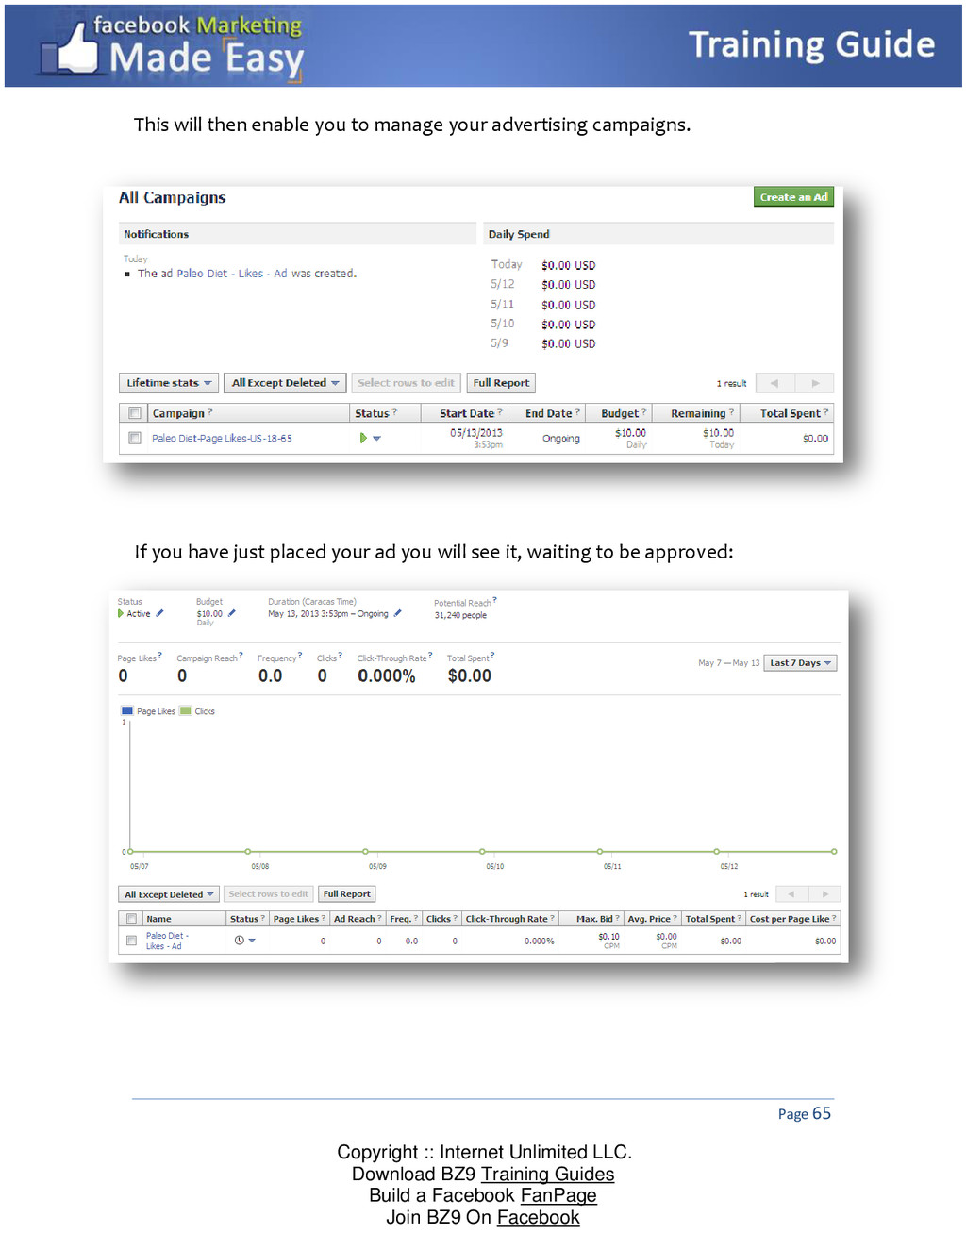The width and height of the screenshot is (966, 1250).
Task: Click the Click-Through Rate stat help icon
Action: 430,655
